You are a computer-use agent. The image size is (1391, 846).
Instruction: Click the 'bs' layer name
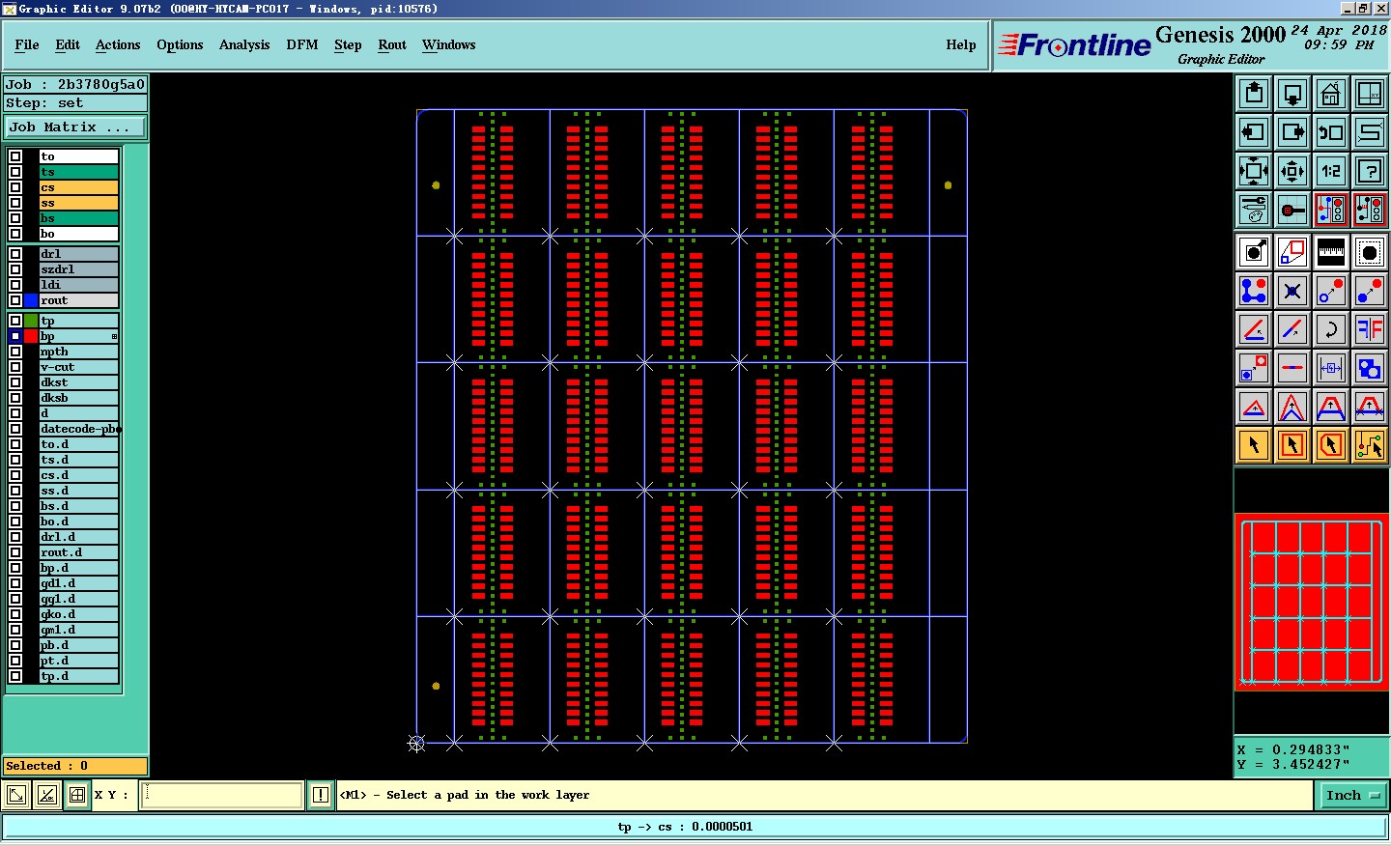tap(78, 218)
